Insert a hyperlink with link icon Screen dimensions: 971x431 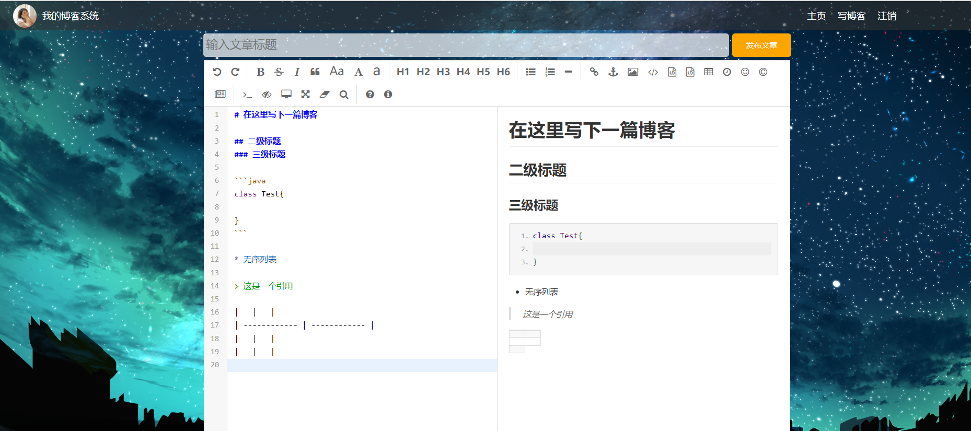594,72
